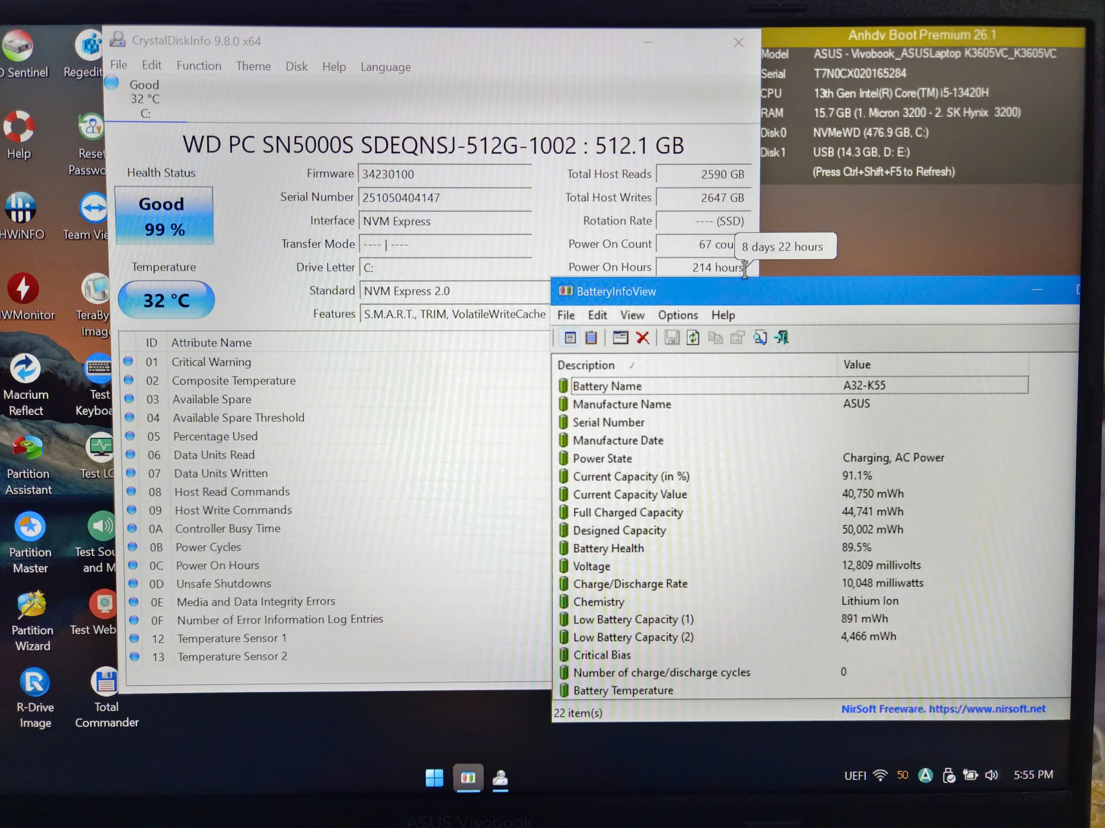This screenshot has width=1105, height=828.
Task: Open the Windows Start button
Action: click(434, 778)
